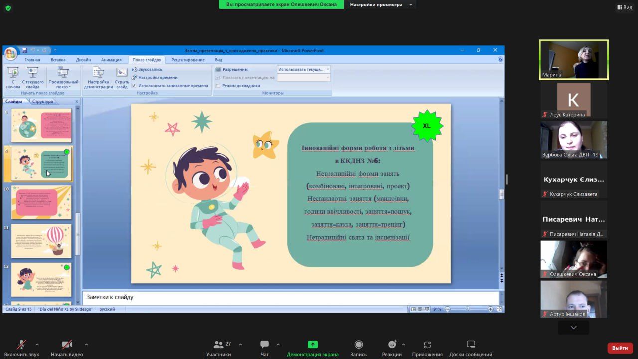
Task: Click into Заметки к слайду notes field
Action: pos(291,297)
